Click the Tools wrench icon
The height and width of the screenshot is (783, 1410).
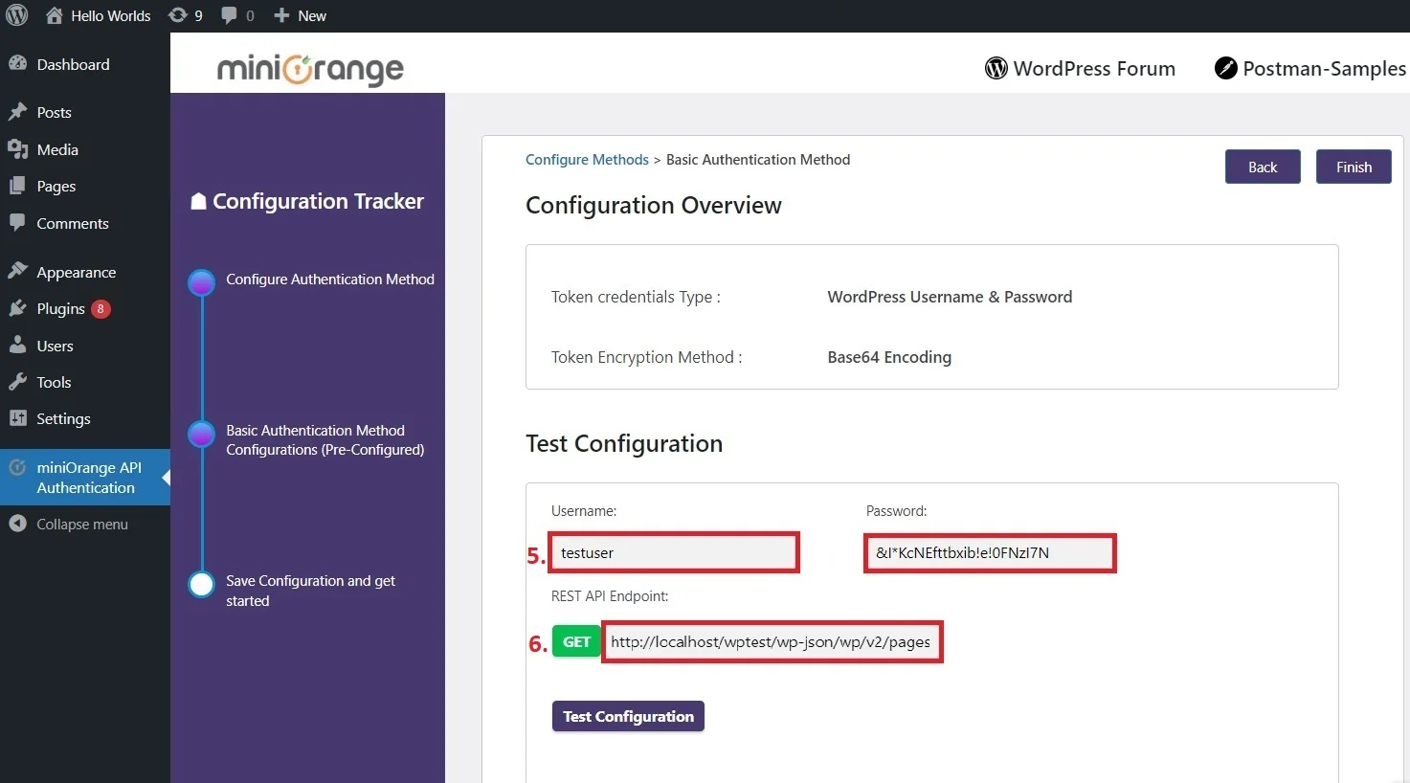(x=17, y=382)
